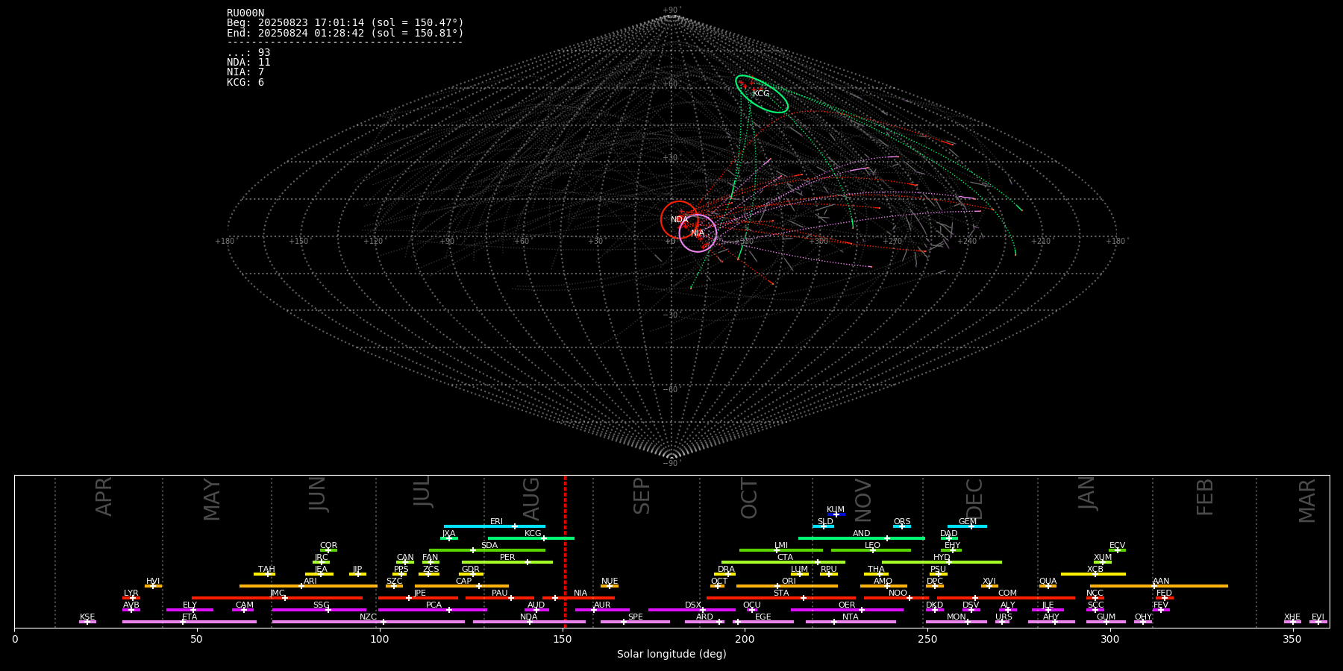Screen dimensions: 1343x671
Task: Click the SPE shower label
Action: click(635, 617)
